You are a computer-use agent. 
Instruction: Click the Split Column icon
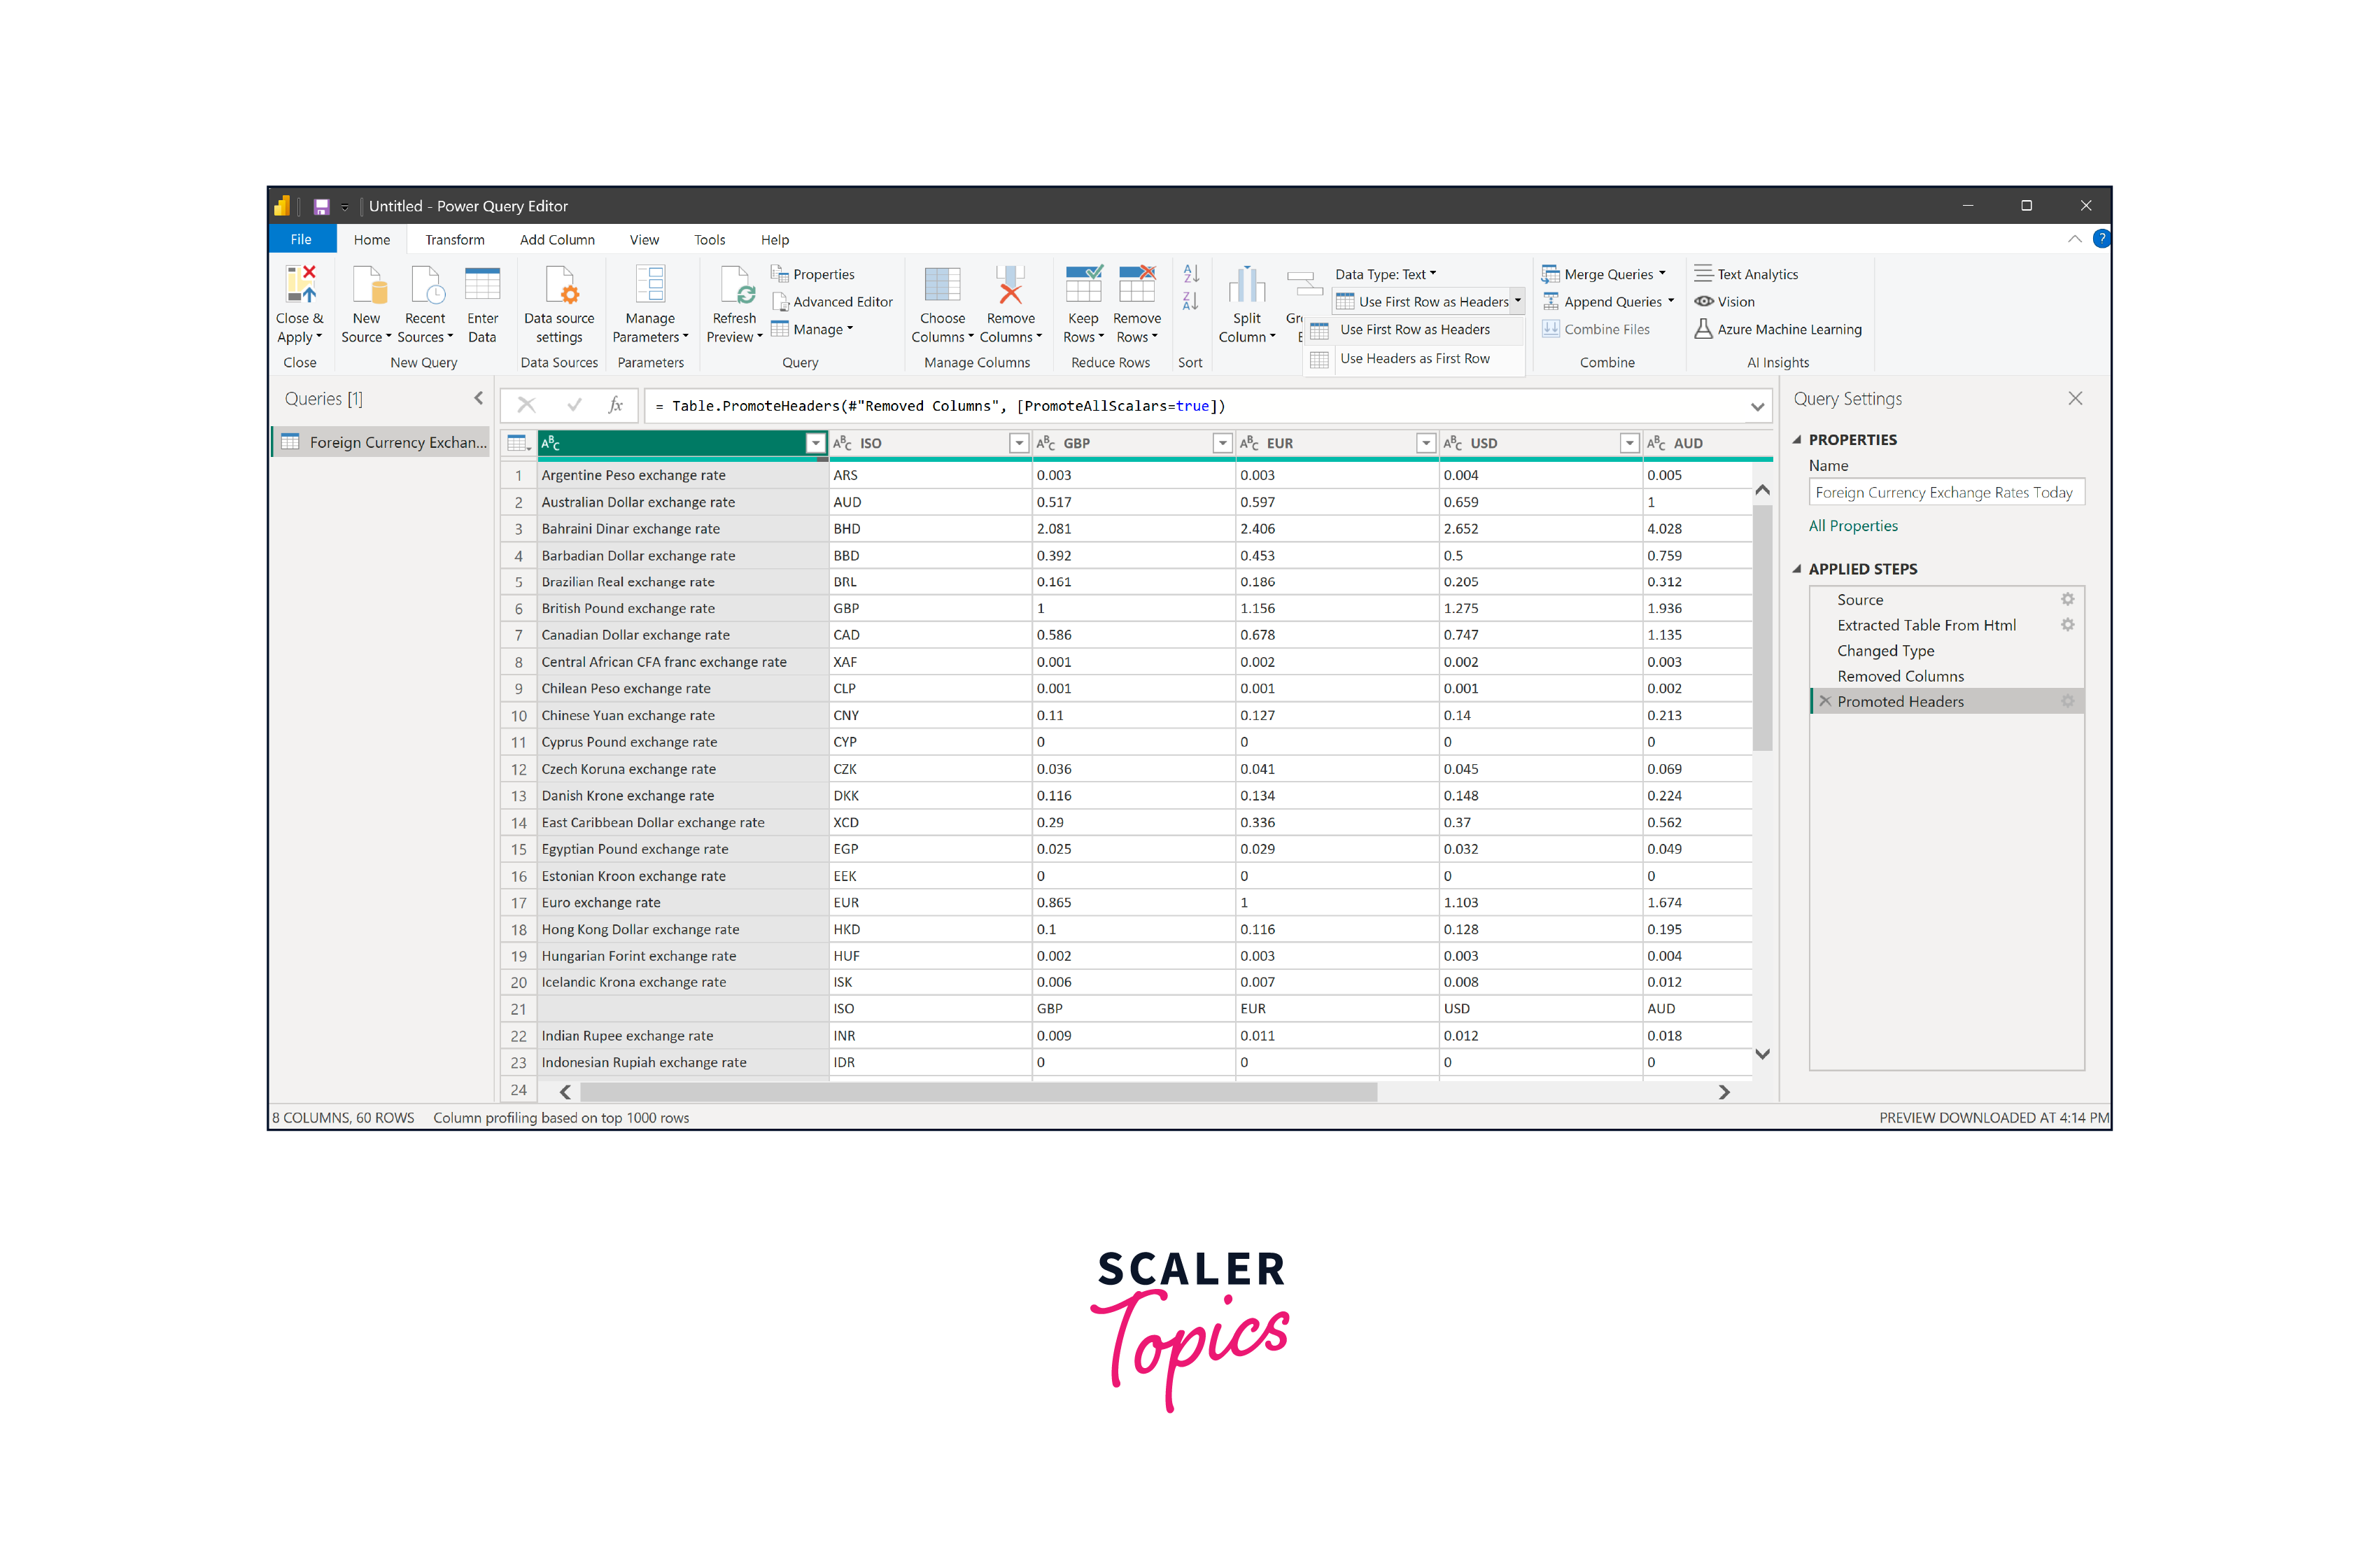[x=1246, y=284]
